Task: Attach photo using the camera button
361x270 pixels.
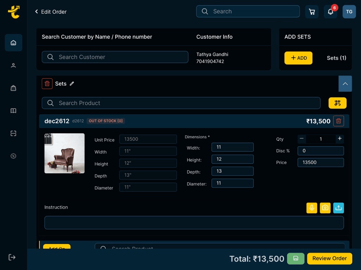Action: click(x=325, y=208)
